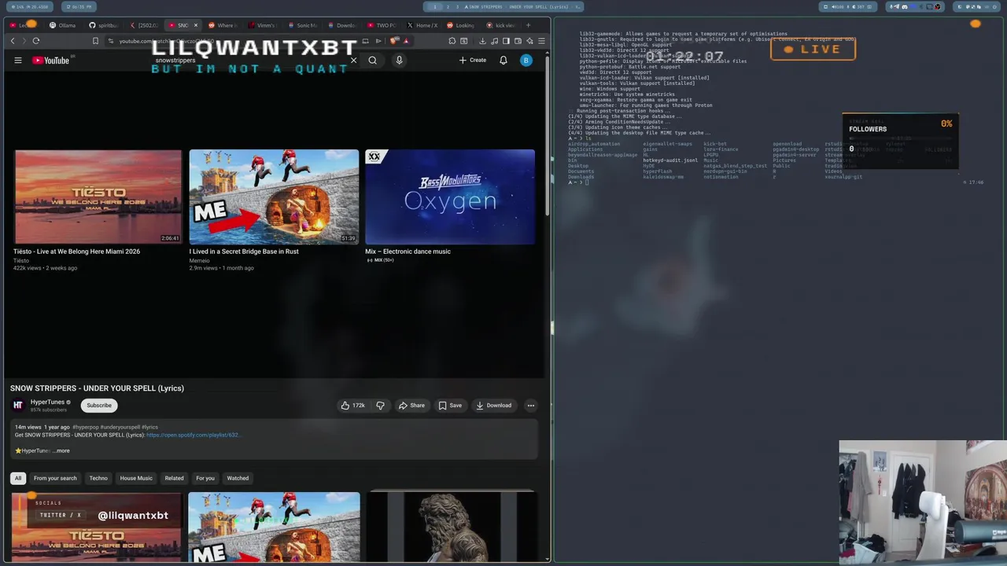Open the browser playlist music icon
Image resolution: width=1007 pixels, height=566 pixels.
[495, 41]
